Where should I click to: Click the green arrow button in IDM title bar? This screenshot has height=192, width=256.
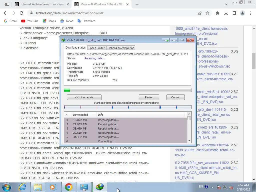tap(166, 40)
